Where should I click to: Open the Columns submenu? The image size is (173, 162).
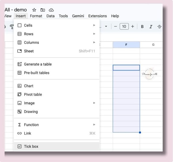click(x=57, y=43)
